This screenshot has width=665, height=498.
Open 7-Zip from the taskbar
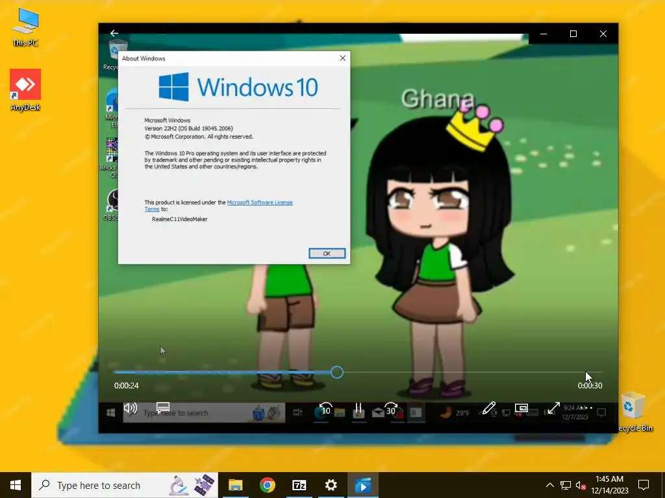point(299,485)
